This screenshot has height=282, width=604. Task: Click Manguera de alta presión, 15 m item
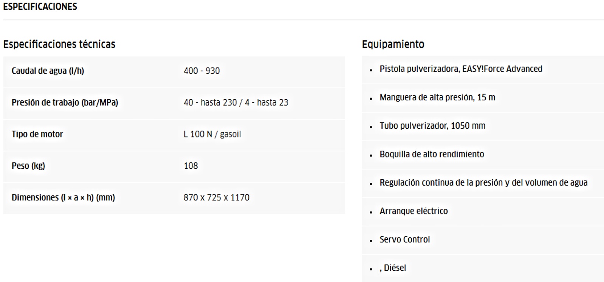pyautogui.click(x=437, y=97)
